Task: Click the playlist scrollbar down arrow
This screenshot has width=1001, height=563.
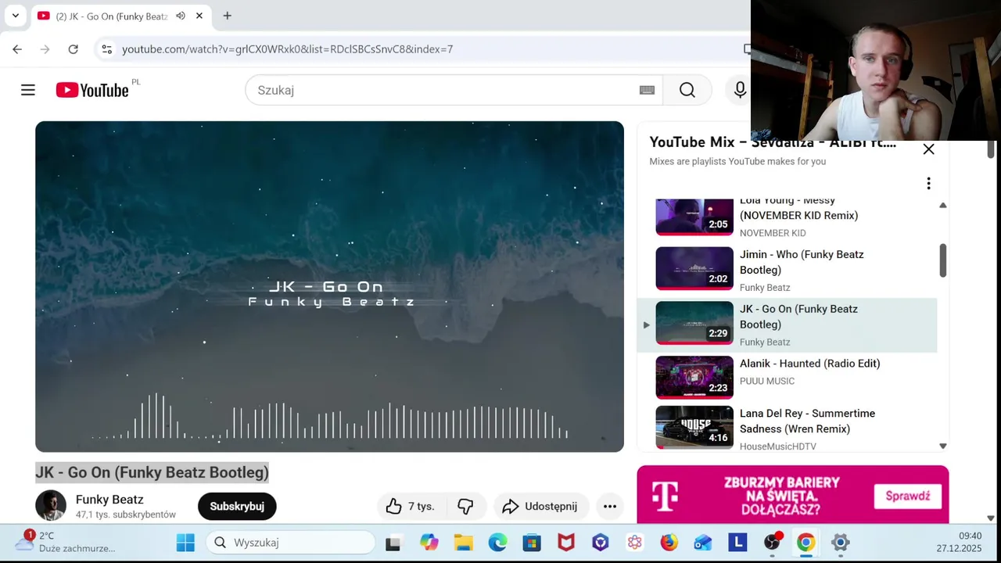Action: [x=942, y=446]
